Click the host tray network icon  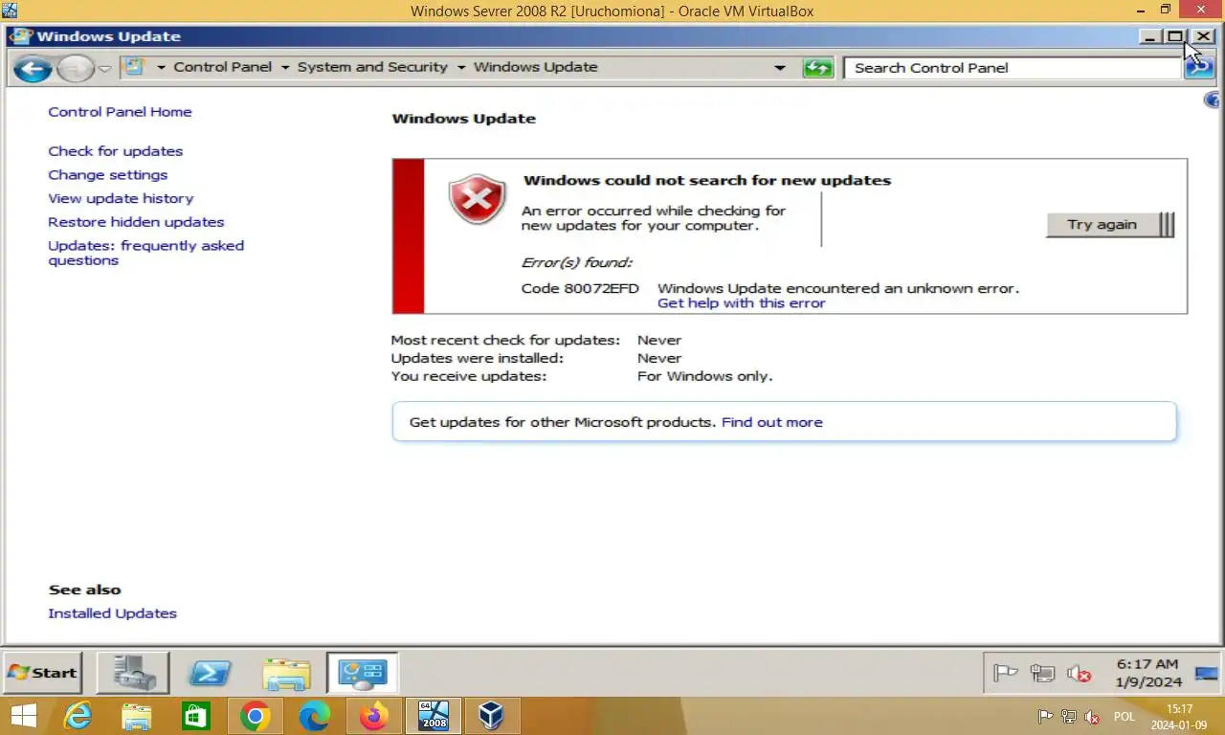click(x=1069, y=716)
